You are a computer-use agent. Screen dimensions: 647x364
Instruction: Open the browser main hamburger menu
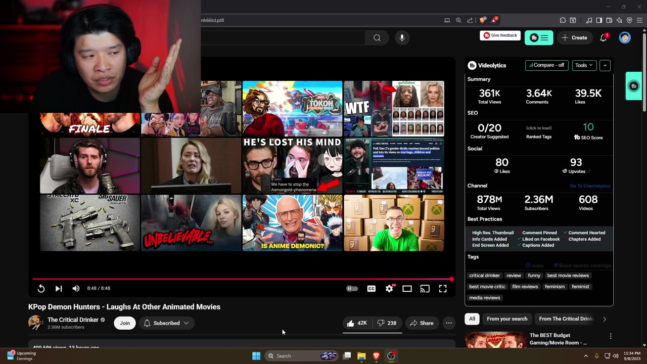pyautogui.click(x=640, y=20)
